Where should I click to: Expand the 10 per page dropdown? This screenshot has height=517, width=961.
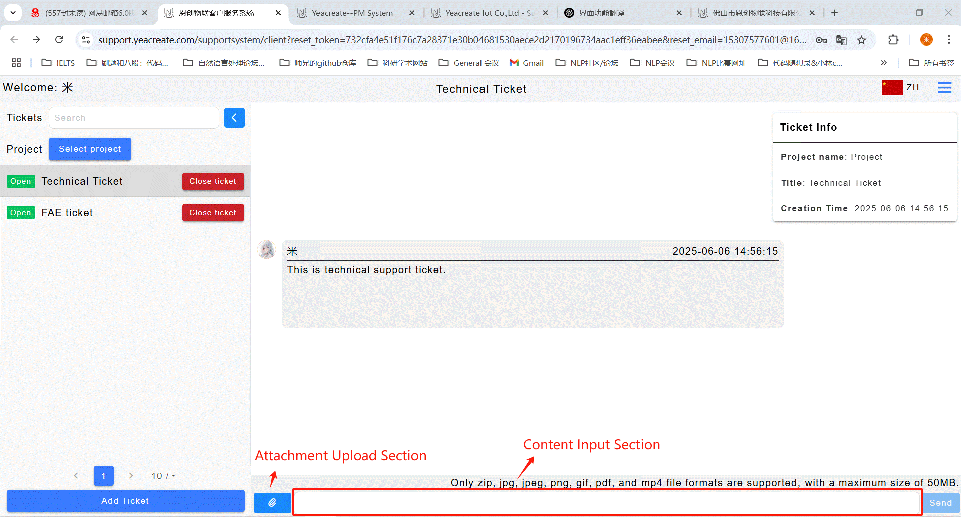coord(164,476)
